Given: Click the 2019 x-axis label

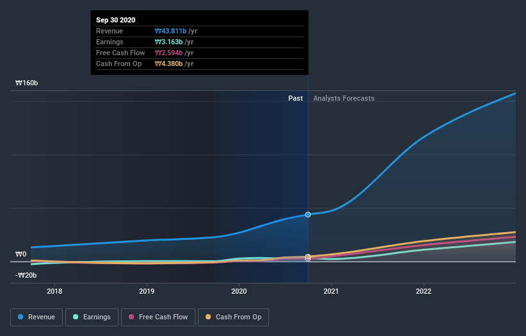Looking at the screenshot, I should tap(147, 291).
